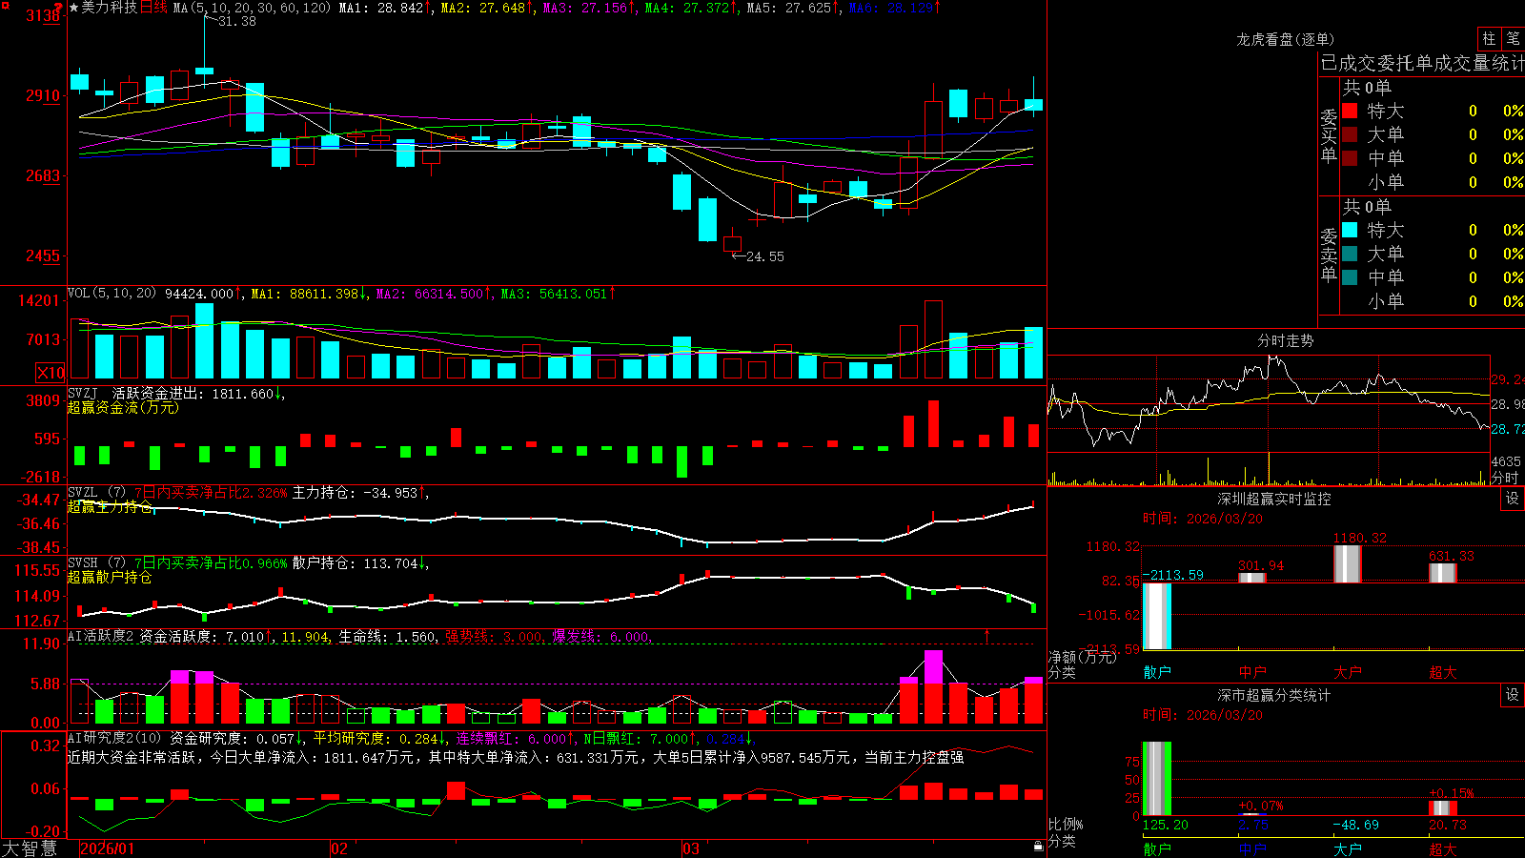Click the red up-arrow marker in AI活跃度 panel
The height and width of the screenshot is (858, 1525).
coord(986,635)
